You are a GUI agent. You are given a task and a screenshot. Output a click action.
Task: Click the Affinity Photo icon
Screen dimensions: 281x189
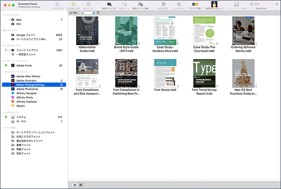point(13,98)
